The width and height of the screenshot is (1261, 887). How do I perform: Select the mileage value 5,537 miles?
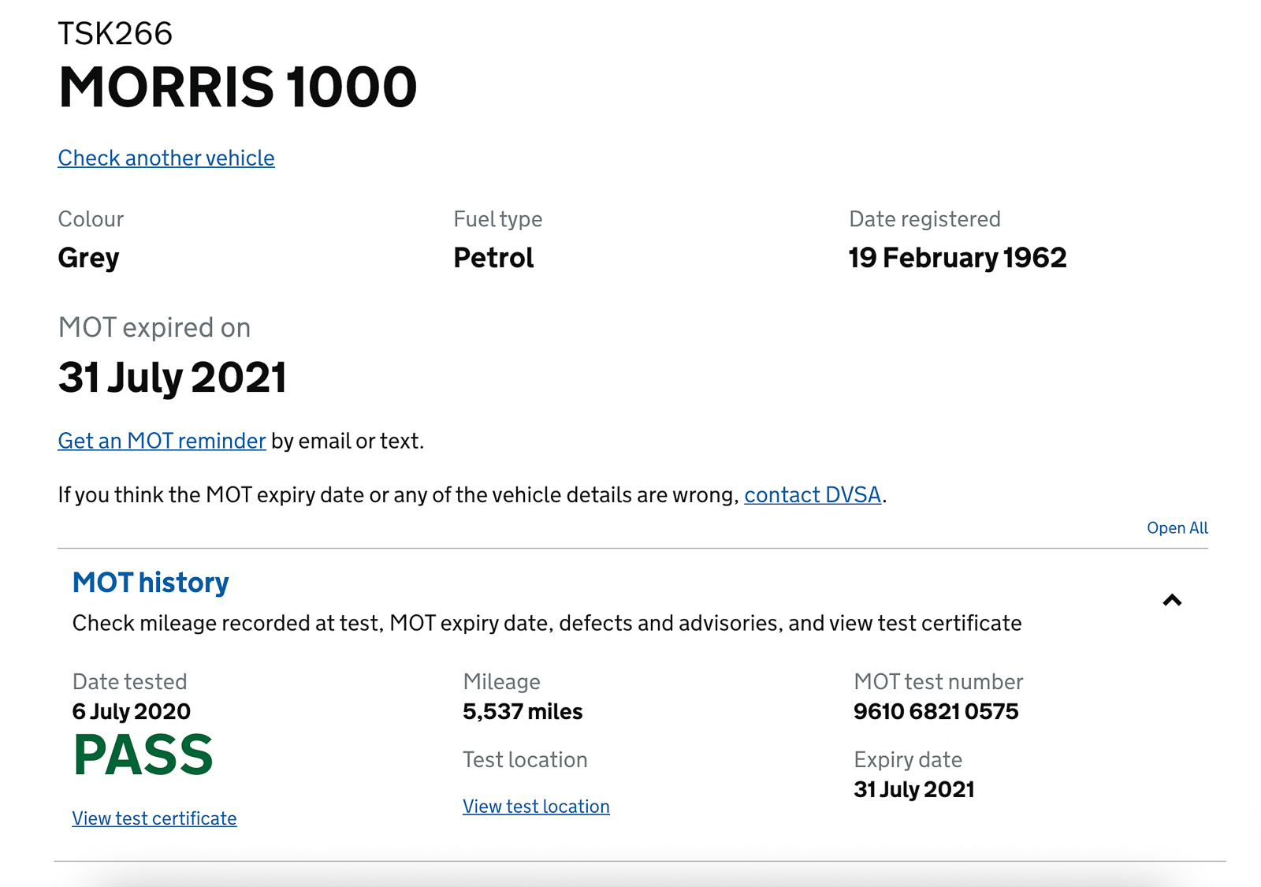pyautogui.click(x=523, y=711)
